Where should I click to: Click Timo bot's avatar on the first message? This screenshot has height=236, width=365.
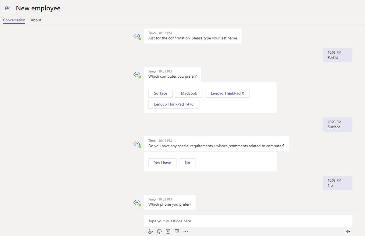click(x=137, y=36)
